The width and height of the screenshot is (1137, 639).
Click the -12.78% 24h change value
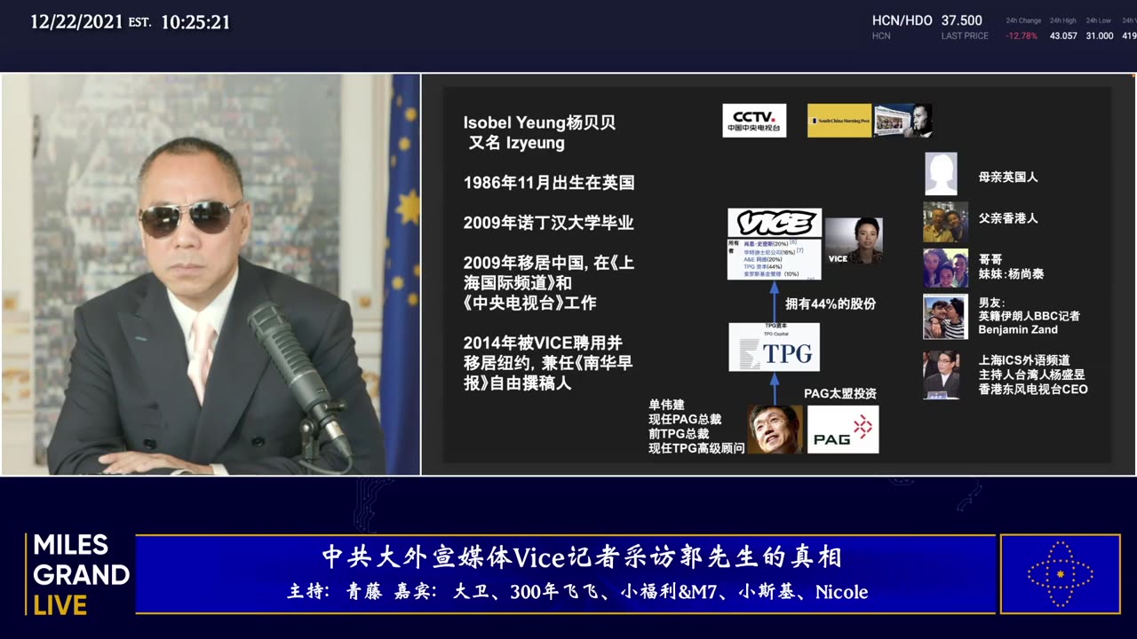(1023, 36)
